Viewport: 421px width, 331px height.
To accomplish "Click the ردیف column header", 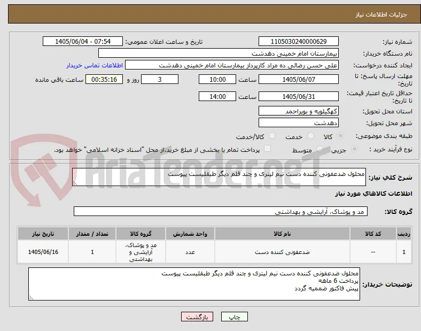I will [x=404, y=234].
